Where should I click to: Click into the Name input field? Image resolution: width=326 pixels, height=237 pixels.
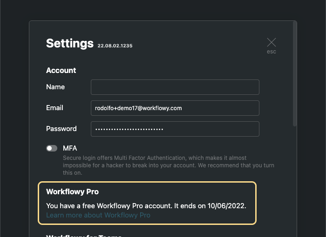(175, 87)
